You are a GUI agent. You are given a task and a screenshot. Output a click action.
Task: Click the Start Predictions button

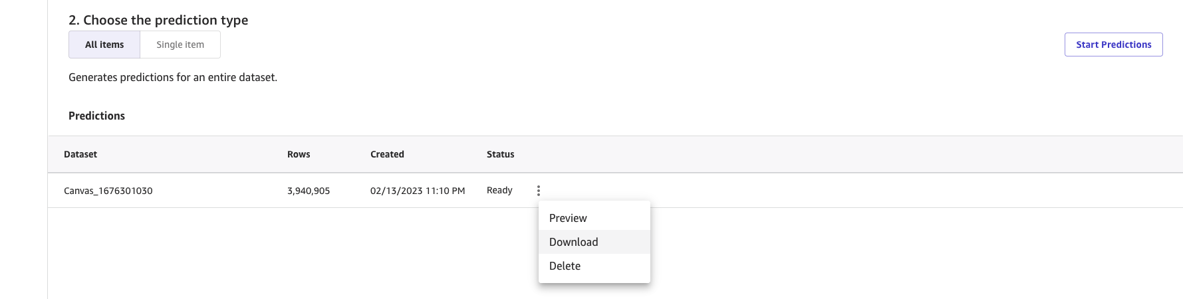(1113, 45)
